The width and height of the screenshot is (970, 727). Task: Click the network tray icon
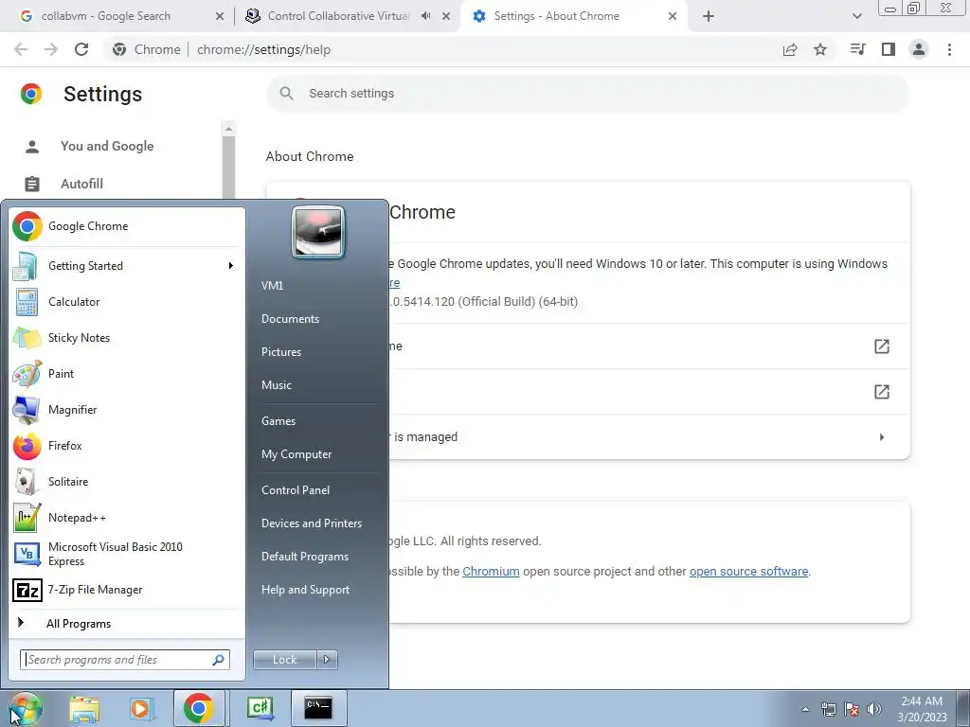(x=828, y=709)
